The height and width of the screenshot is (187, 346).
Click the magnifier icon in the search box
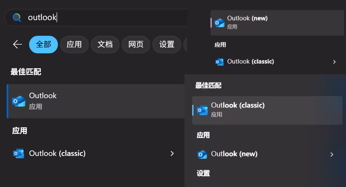(17, 18)
